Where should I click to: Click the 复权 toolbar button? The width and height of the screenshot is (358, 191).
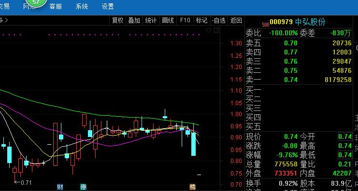click(117, 21)
